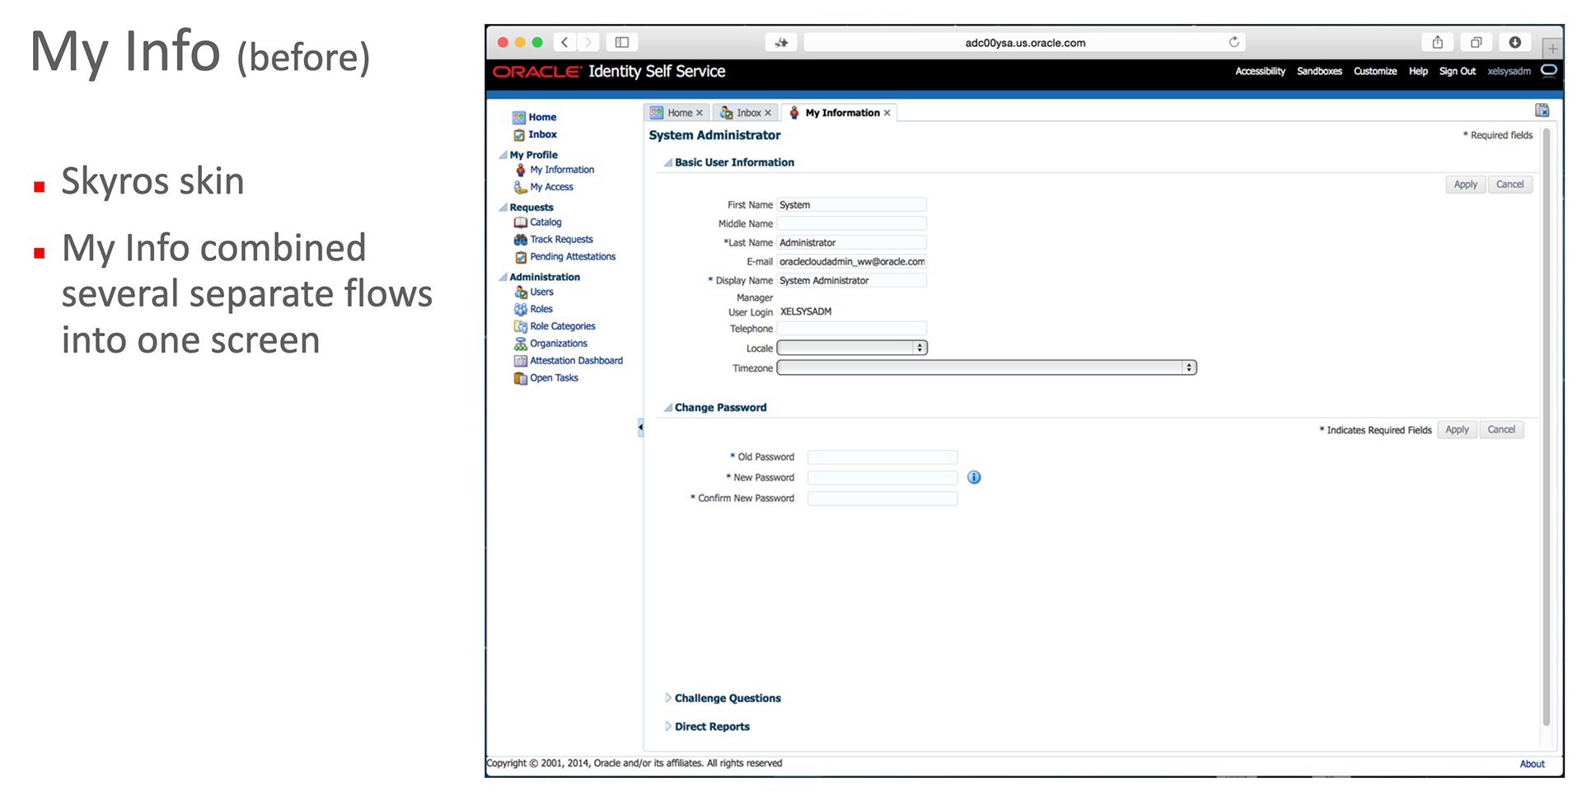Click the Track Requests binoculars icon

(520, 240)
